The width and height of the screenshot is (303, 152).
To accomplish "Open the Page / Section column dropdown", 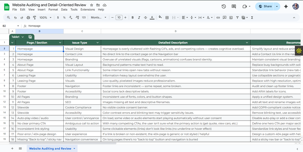I will (x=60, y=43).
